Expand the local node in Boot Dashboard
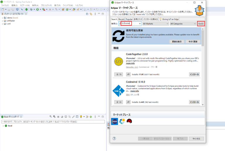Screen dimensions: 225x151 [x=3, y=126]
